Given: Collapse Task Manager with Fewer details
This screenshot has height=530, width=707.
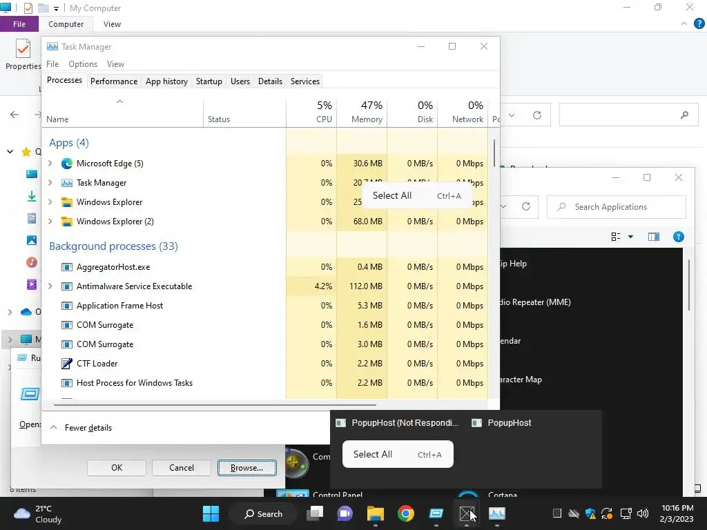Looking at the screenshot, I should (81, 428).
